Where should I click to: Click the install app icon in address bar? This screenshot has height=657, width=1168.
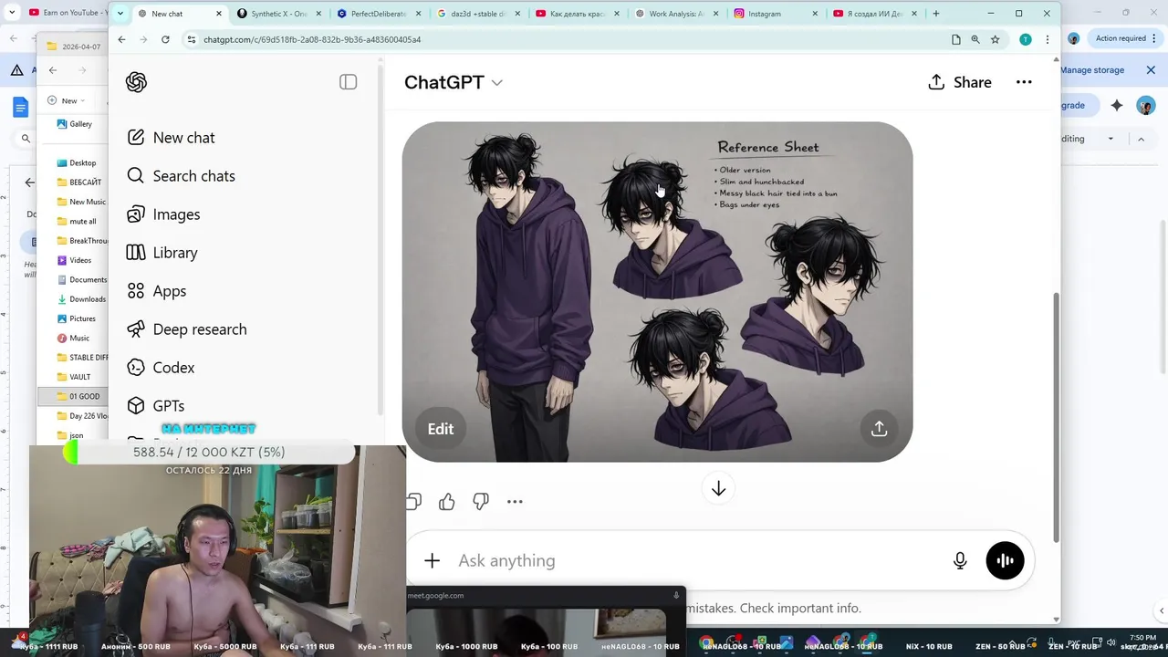(955, 39)
